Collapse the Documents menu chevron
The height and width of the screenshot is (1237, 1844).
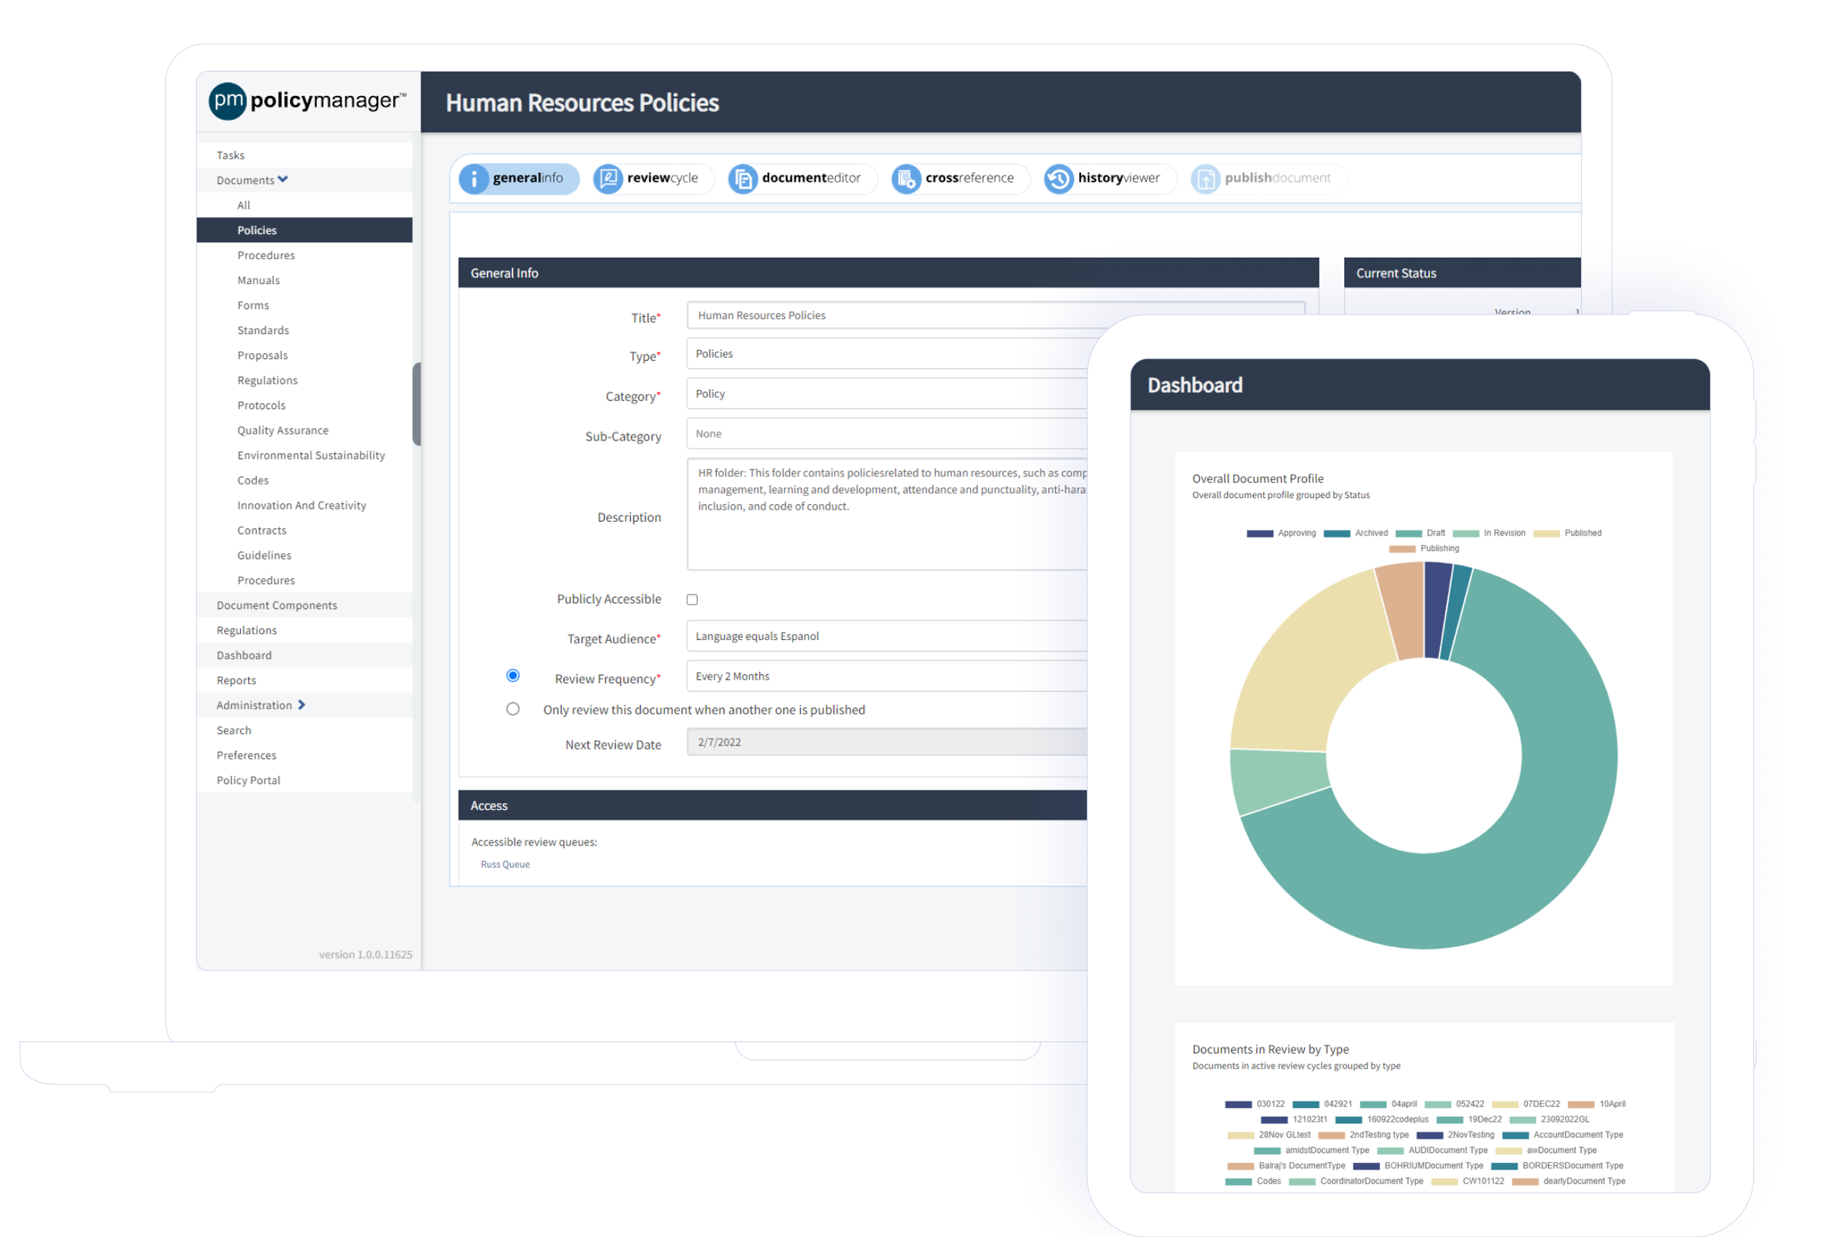(283, 180)
